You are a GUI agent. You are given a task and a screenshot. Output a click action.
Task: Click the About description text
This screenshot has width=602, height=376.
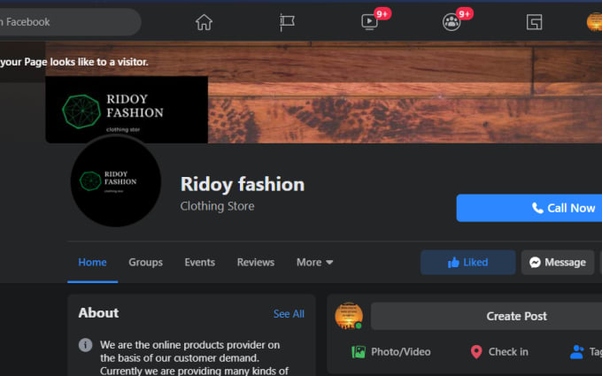(194, 357)
